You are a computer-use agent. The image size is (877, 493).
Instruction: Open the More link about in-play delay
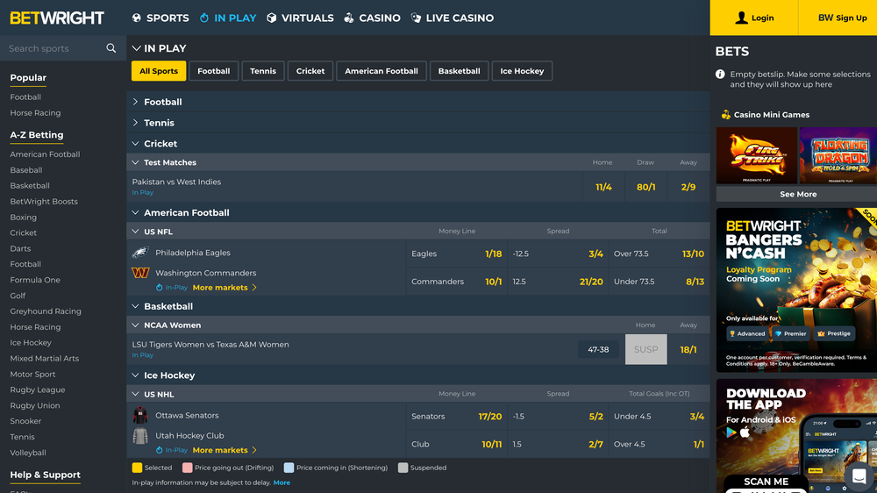tap(282, 482)
